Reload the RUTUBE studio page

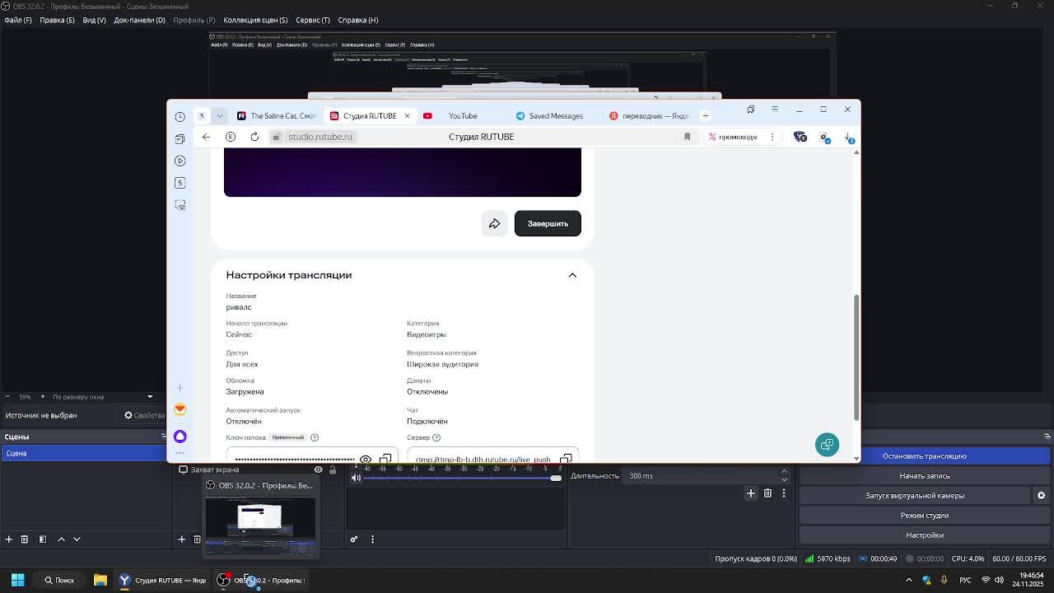tap(254, 137)
